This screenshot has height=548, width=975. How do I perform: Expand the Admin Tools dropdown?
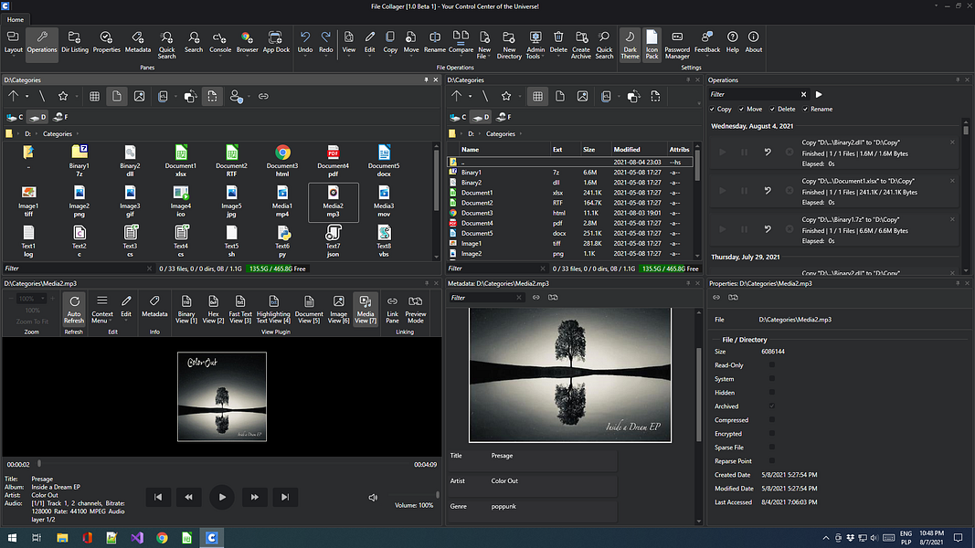click(x=535, y=43)
